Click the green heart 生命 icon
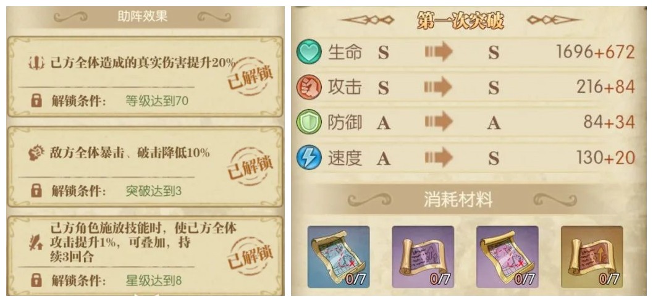The height and width of the screenshot is (302, 653). pos(309,52)
